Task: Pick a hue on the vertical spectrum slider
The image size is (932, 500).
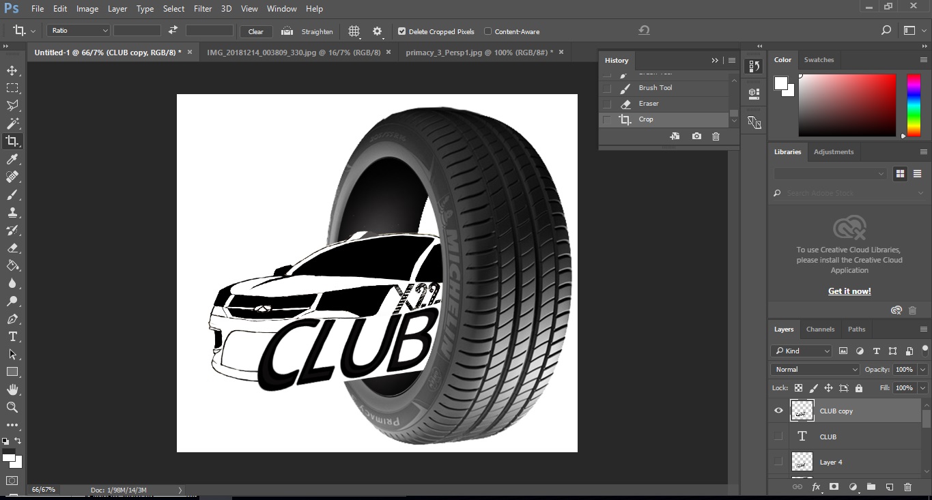Action: [914, 106]
